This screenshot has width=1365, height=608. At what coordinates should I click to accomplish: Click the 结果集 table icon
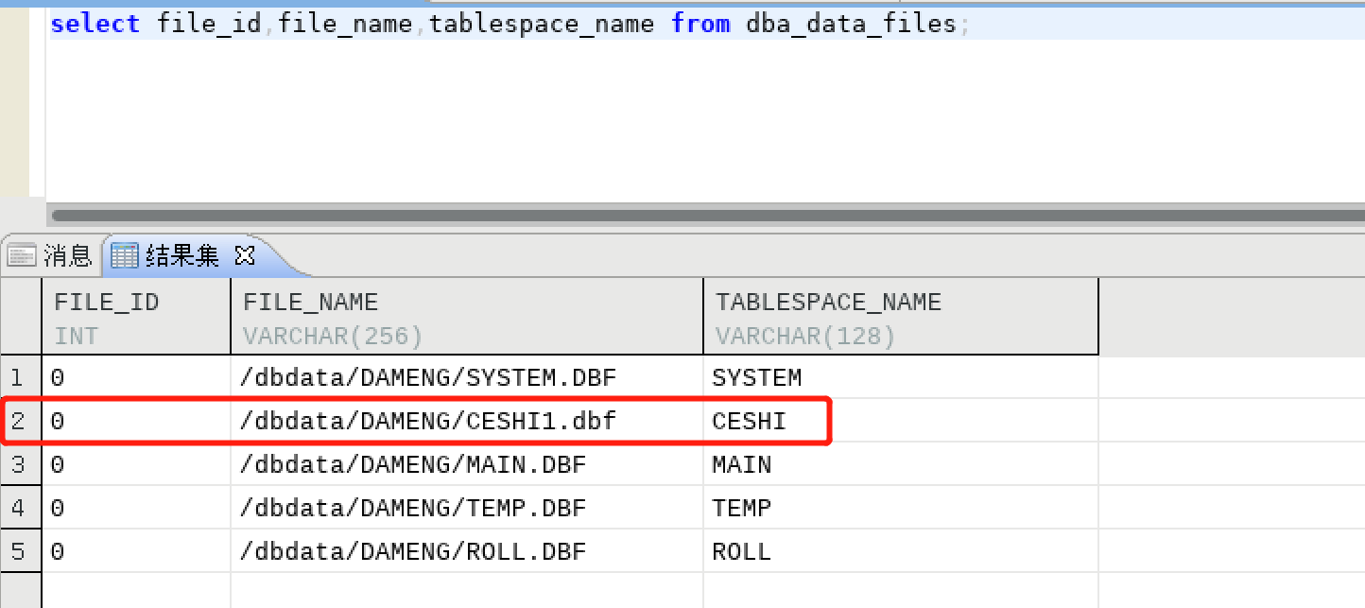pos(125,255)
